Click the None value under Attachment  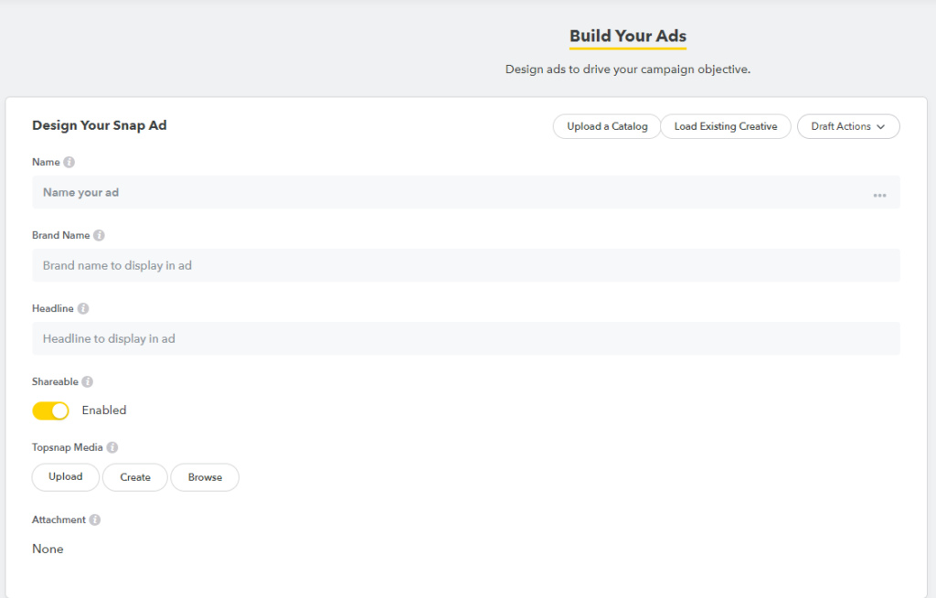pyautogui.click(x=48, y=550)
